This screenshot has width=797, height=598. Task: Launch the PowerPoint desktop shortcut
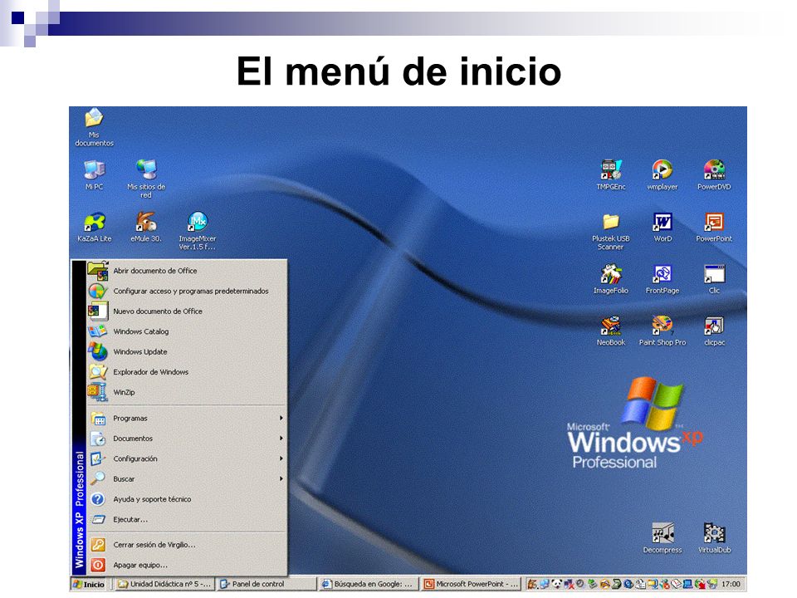pos(714,228)
